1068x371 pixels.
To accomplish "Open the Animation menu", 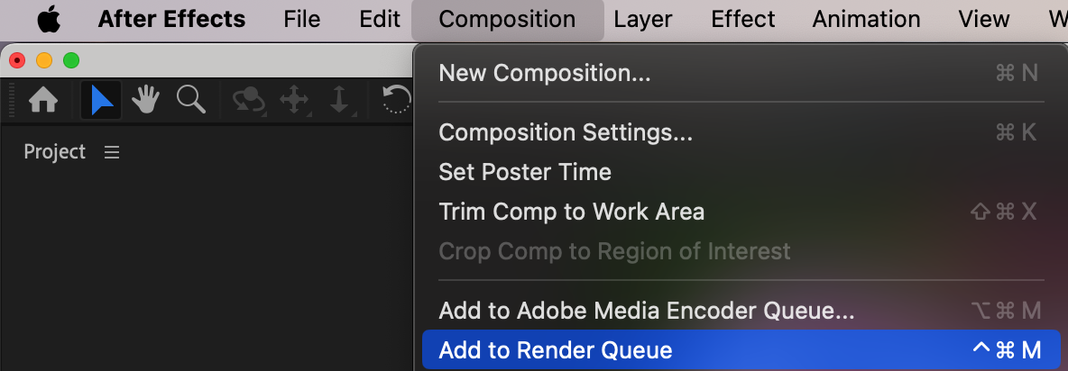I will [x=866, y=19].
